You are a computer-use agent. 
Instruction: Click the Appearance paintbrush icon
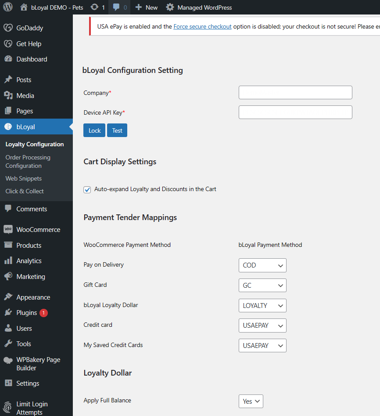(8, 297)
